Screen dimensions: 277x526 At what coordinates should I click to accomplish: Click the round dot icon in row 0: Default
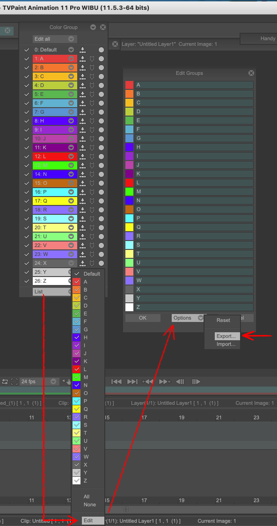101,50
